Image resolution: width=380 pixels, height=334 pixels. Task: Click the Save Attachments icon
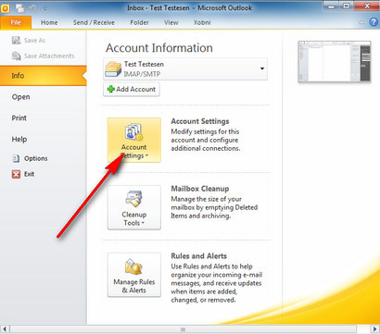pyautogui.click(x=16, y=56)
